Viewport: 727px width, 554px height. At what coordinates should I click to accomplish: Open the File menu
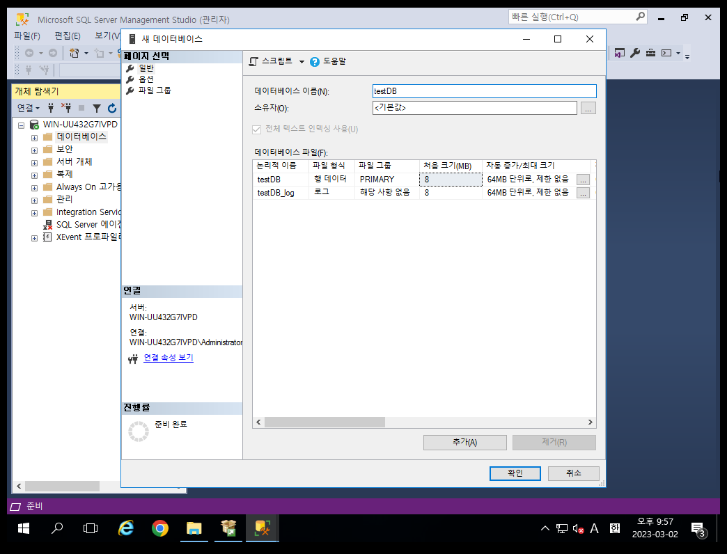pyautogui.click(x=27, y=35)
